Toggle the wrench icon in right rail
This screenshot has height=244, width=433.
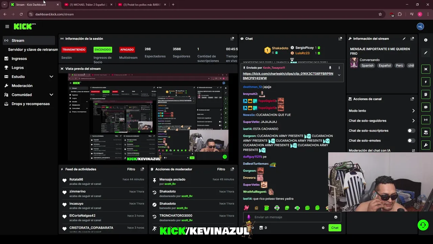click(x=426, y=145)
